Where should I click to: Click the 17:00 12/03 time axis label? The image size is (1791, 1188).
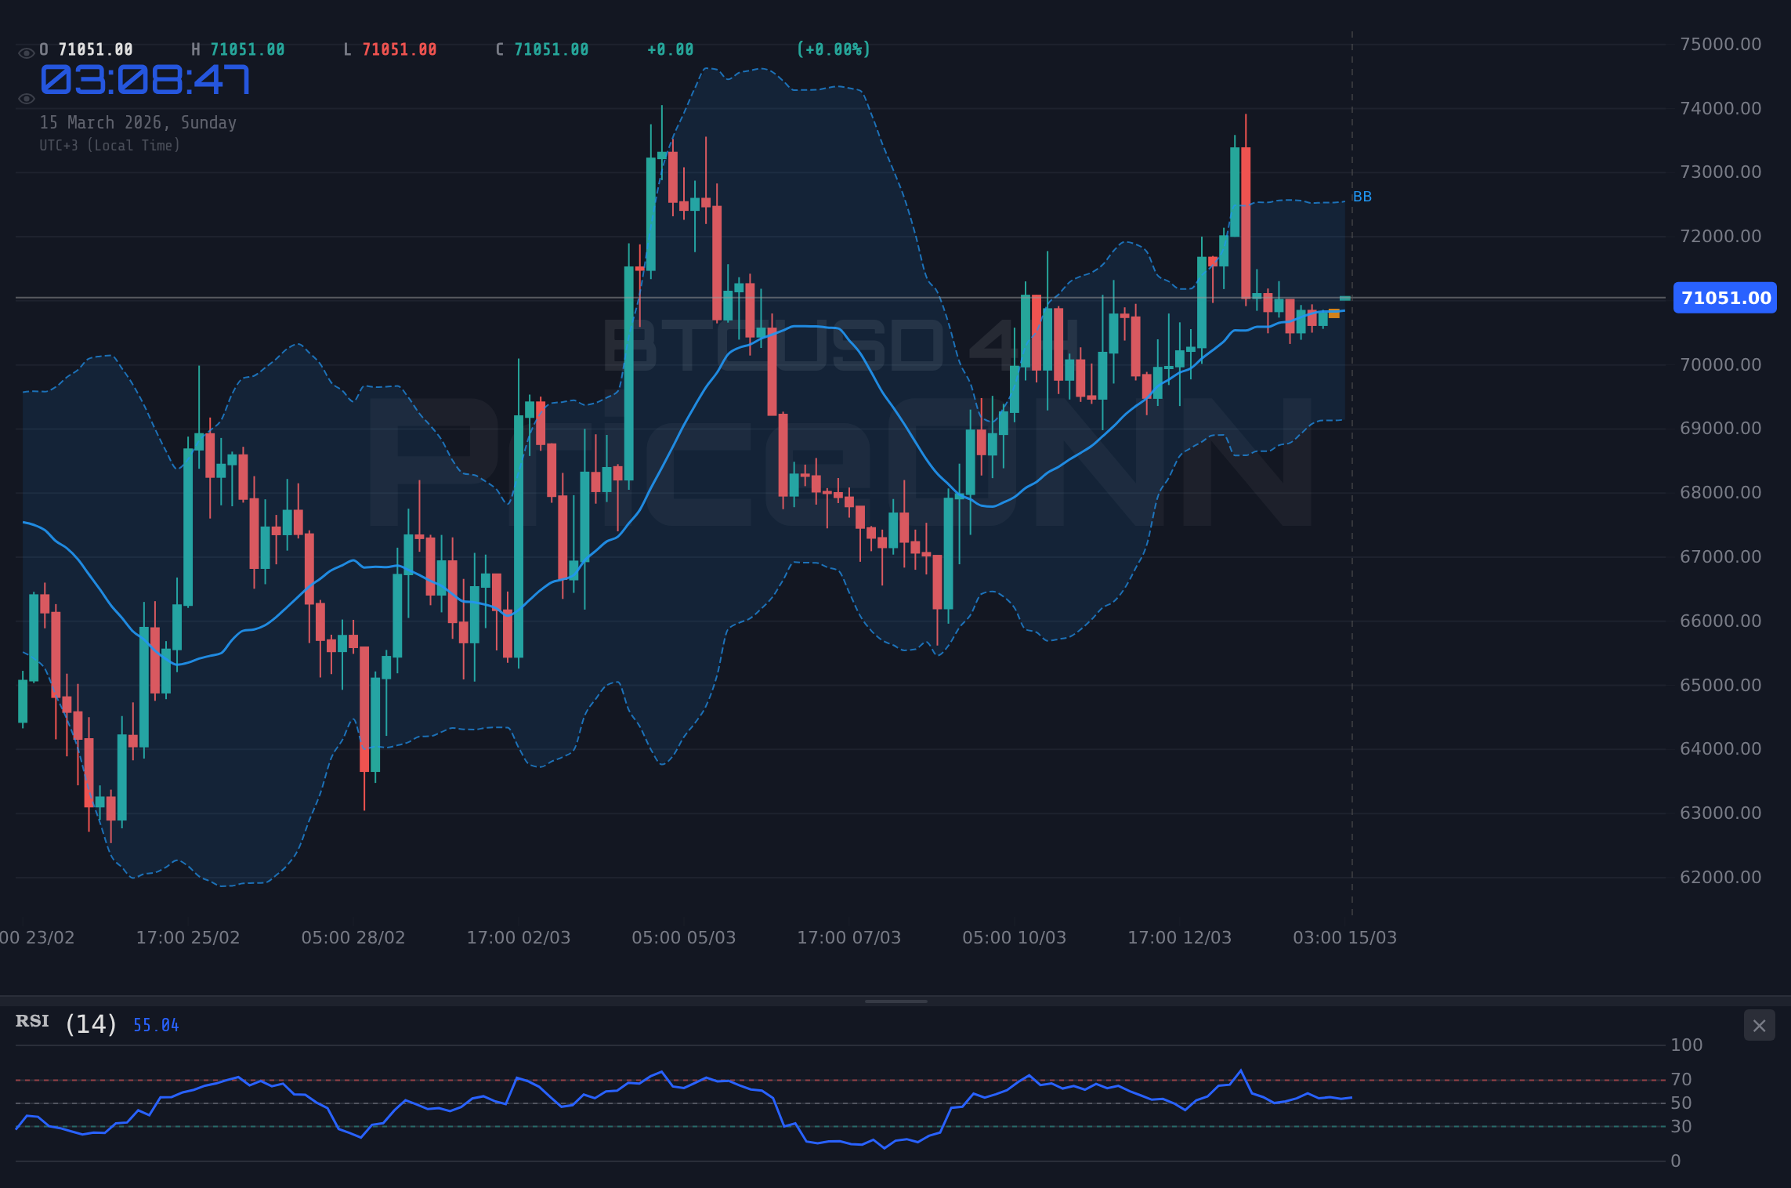tap(1181, 937)
